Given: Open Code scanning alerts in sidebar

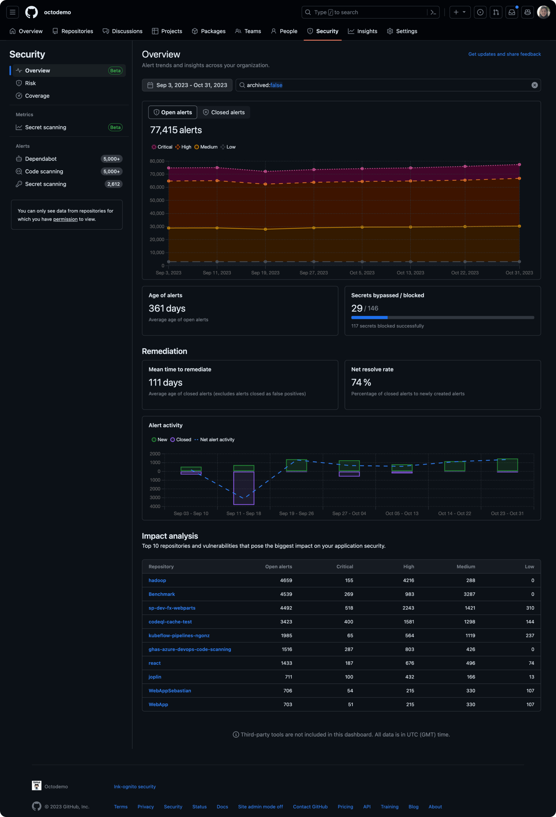Looking at the screenshot, I should (69, 171).
